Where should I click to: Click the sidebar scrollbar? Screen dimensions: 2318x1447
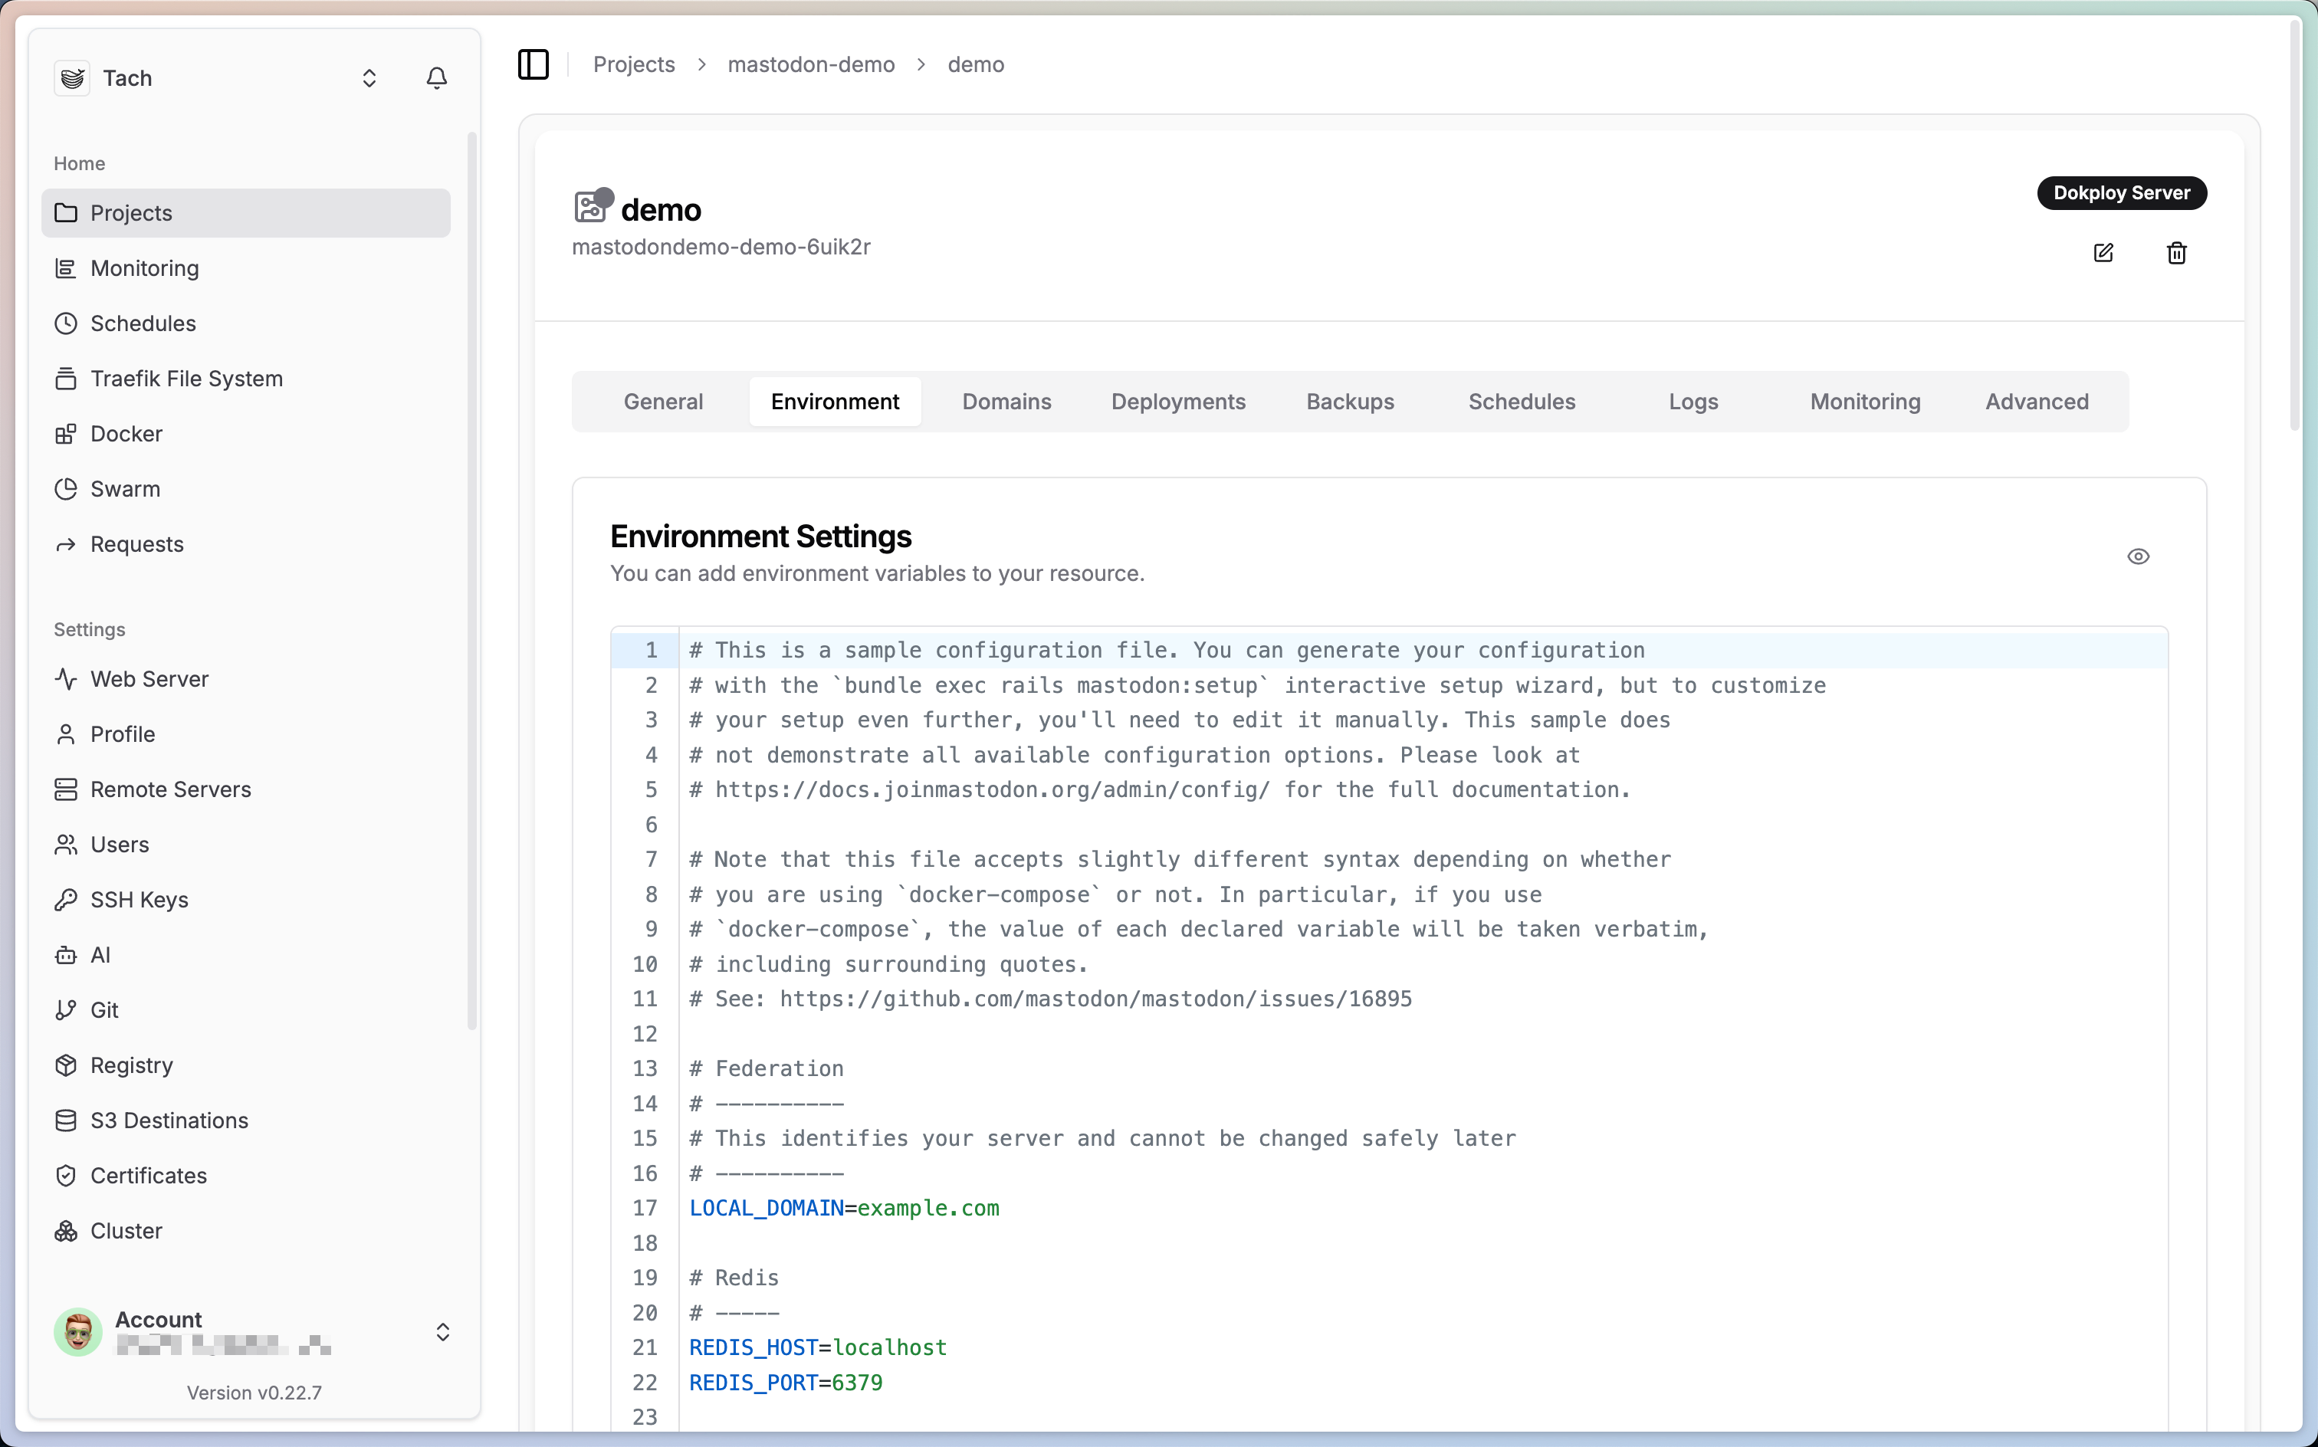(x=471, y=574)
